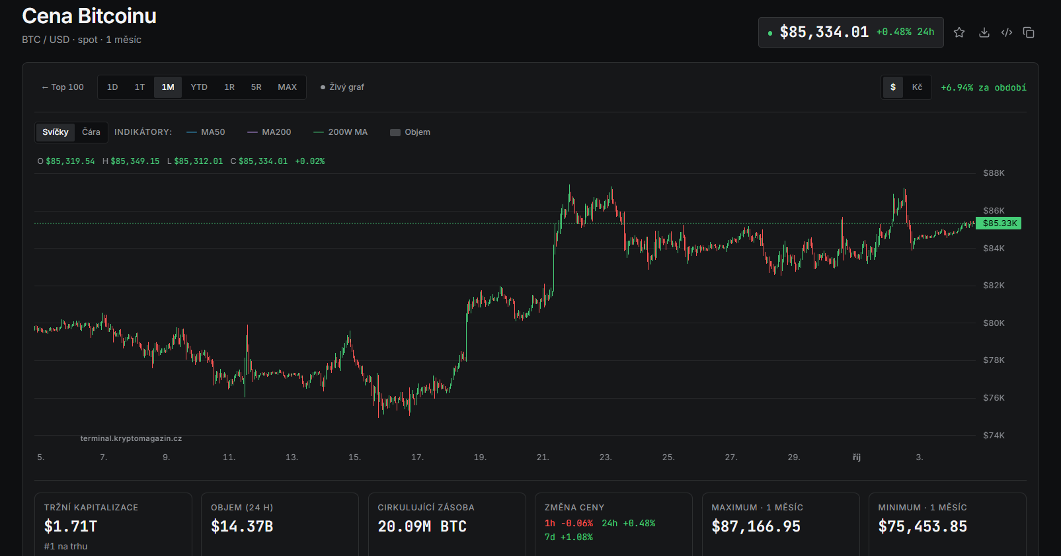Screen dimensions: 1061x556
Task: Switch to 1R time range
Action: 229,87
